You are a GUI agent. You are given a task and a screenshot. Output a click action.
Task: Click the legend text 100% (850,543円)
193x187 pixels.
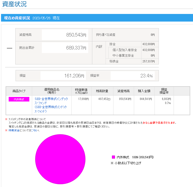[x=143, y=157]
